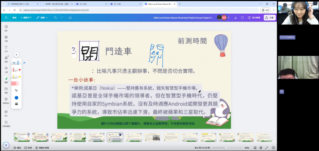Open Canva magic assistant sparkle button
Viewport: 319px width, 151px height.
coord(6,145)
